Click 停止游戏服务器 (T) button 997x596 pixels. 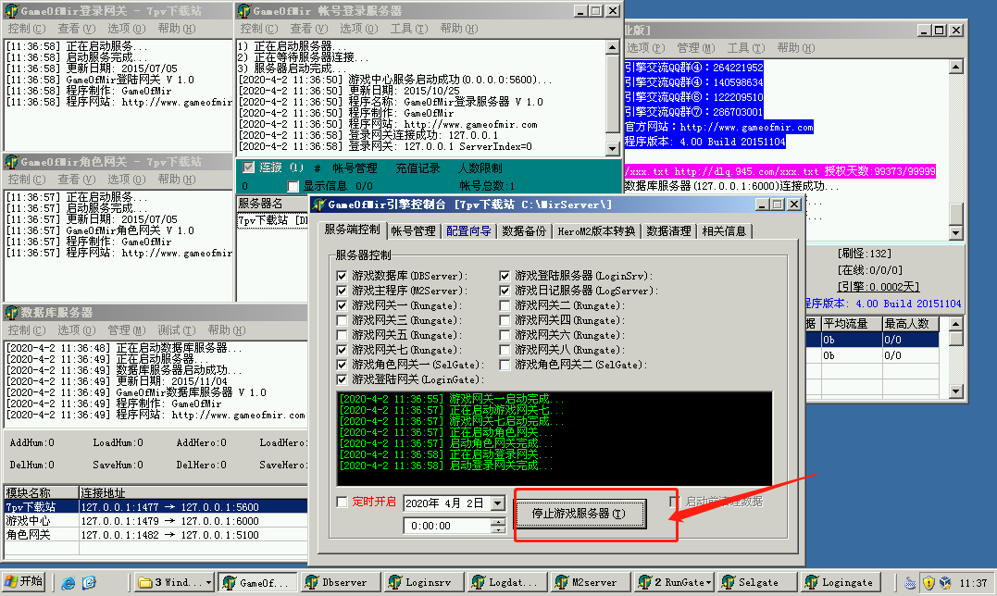[x=580, y=514]
